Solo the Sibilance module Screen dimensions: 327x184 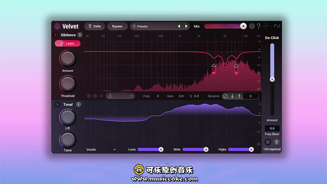[80, 35]
